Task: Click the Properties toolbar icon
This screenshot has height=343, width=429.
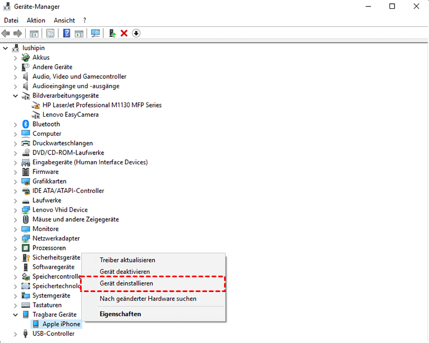Action: point(50,33)
